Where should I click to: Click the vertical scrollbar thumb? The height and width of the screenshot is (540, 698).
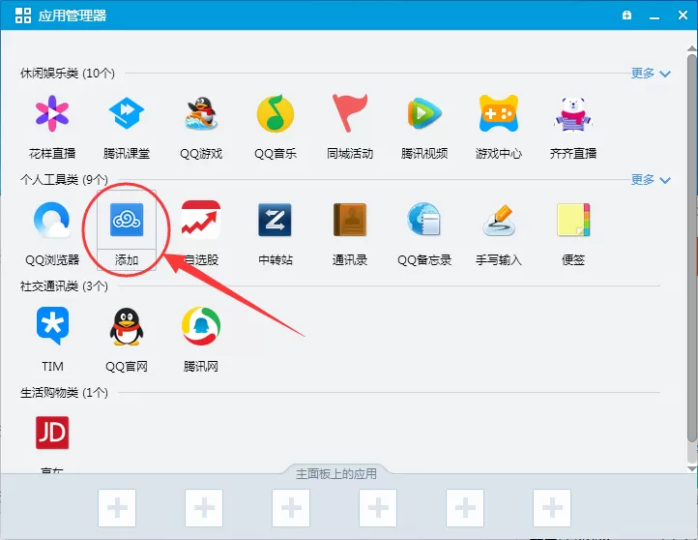pos(692,248)
